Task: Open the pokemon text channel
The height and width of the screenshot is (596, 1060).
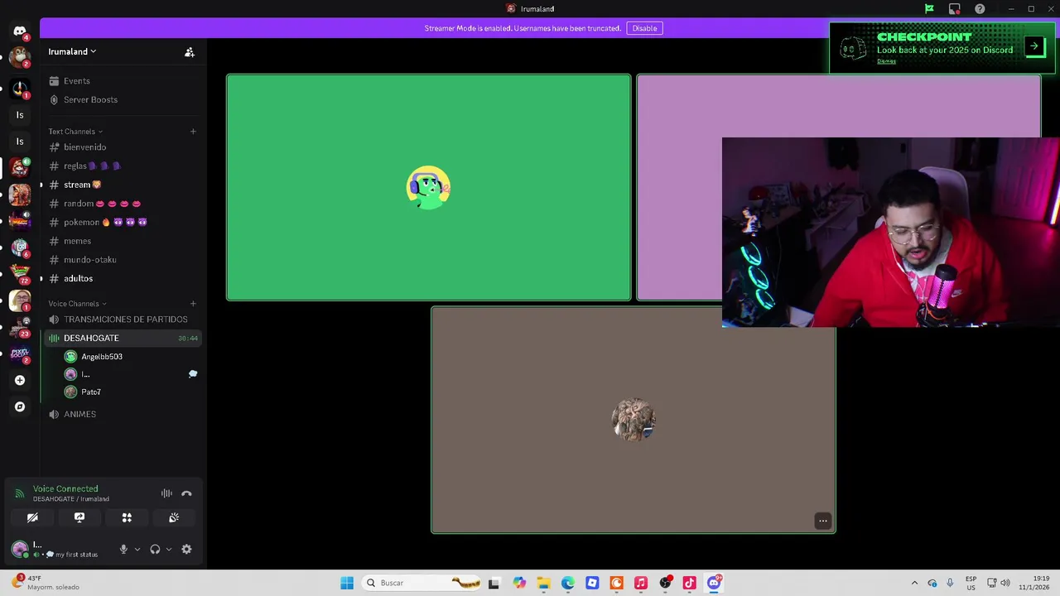Action: [123, 222]
